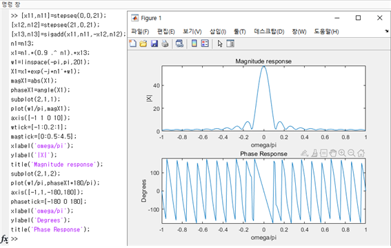391x248 pixels.
Task: Click the line 'phasetick=[-180 0 180];'
Action: tap(49, 201)
